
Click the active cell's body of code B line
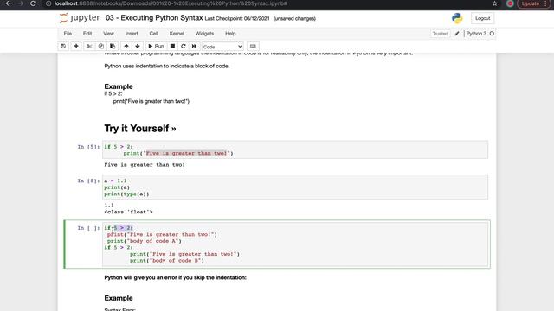167,261
